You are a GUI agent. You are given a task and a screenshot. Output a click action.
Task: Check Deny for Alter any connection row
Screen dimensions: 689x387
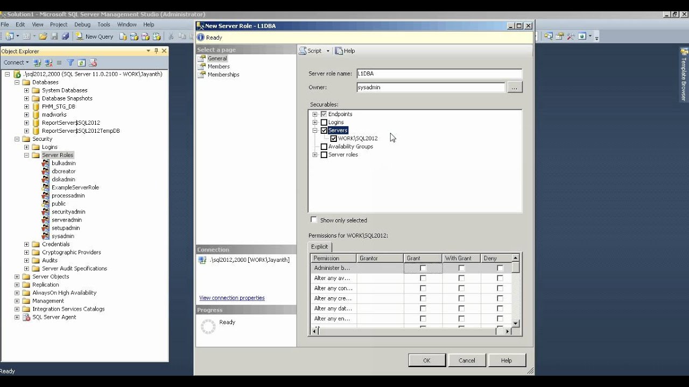[x=500, y=288]
